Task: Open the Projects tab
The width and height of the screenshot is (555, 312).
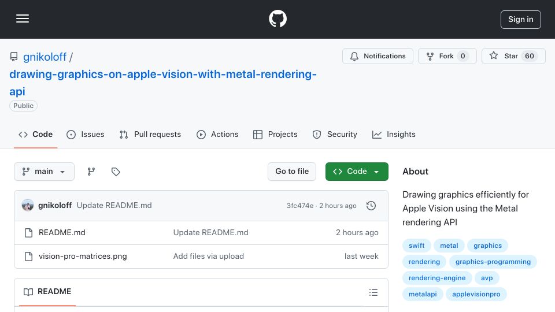Action: [275, 135]
